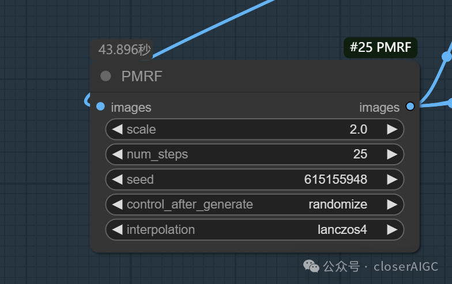Select previous control_after_generate option
Viewport: 452px width, 284px height.
pyautogui.click(x=118, y=205)
